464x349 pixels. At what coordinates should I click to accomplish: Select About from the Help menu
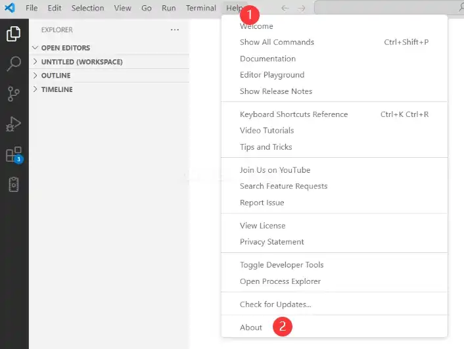pos(251,327)
